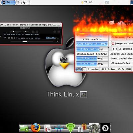The height and width of the screenshot is (133, 133).
Task: Click the arch buildings dock icon
Action: [82, 128]
